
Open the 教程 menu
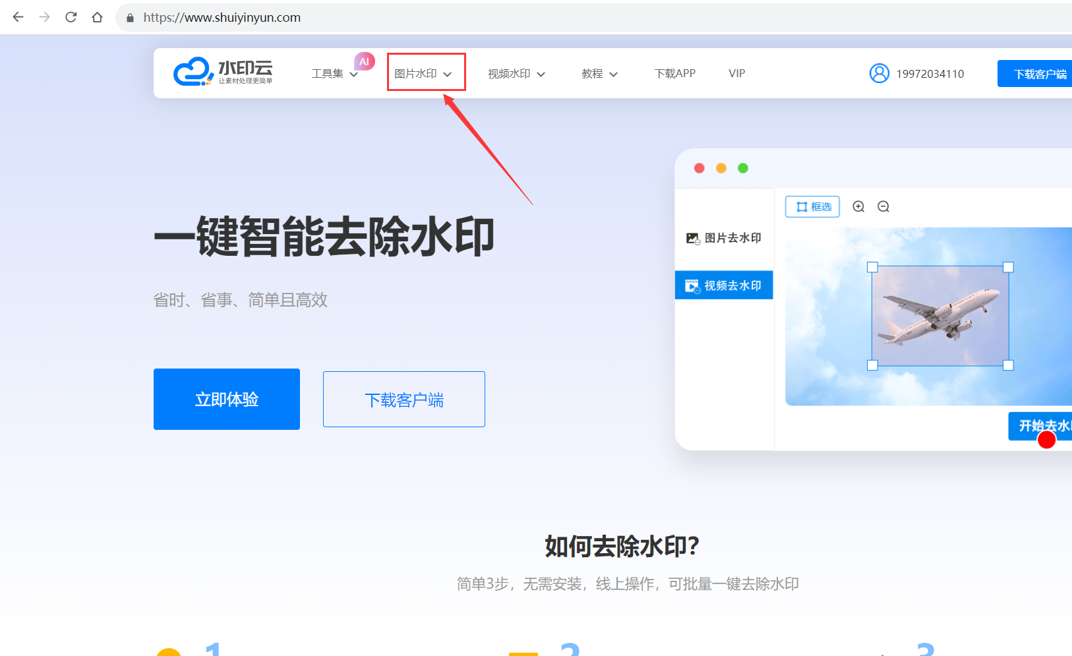592,74
